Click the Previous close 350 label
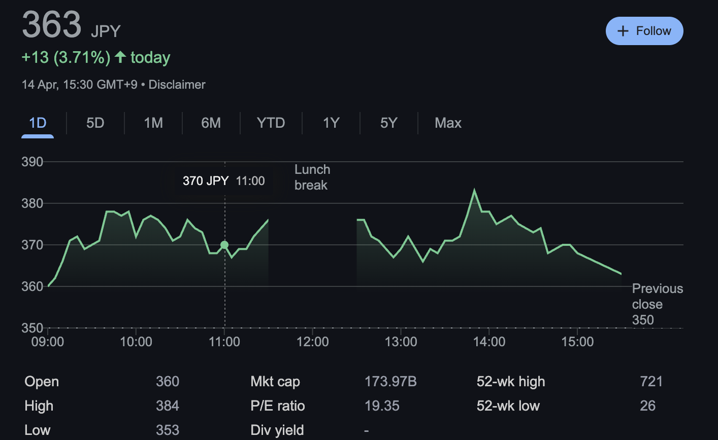 coord(658,304)
